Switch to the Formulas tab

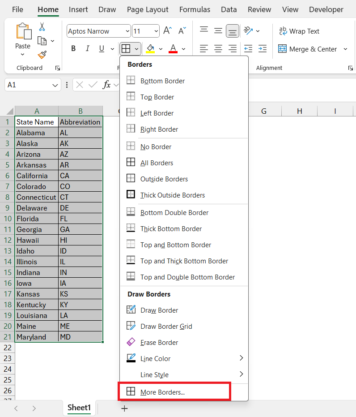pos(195,9)
